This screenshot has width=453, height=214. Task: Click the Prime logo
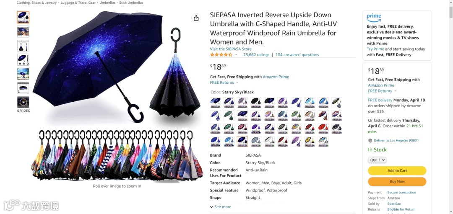(374, 18)
